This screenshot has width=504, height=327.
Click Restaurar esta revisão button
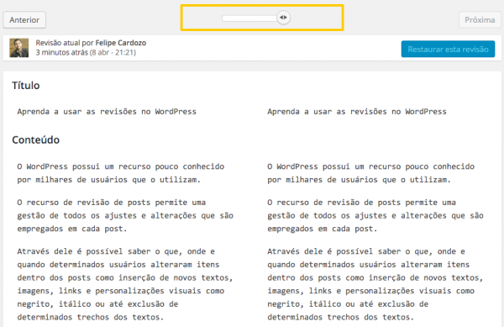pyautogui.click(x=448, y=50)
